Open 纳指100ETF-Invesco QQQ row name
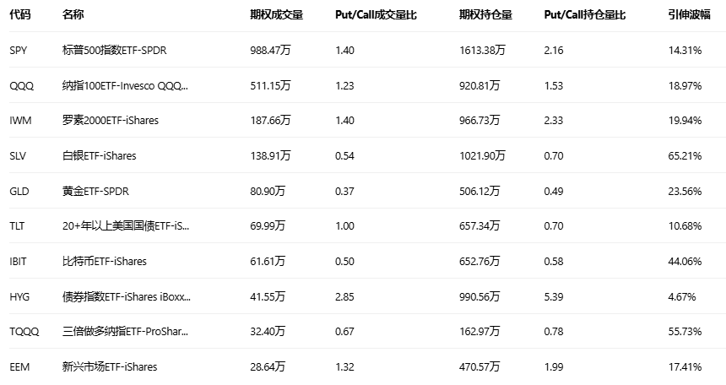Screen dimensions: 726x385 coord(126,85)
